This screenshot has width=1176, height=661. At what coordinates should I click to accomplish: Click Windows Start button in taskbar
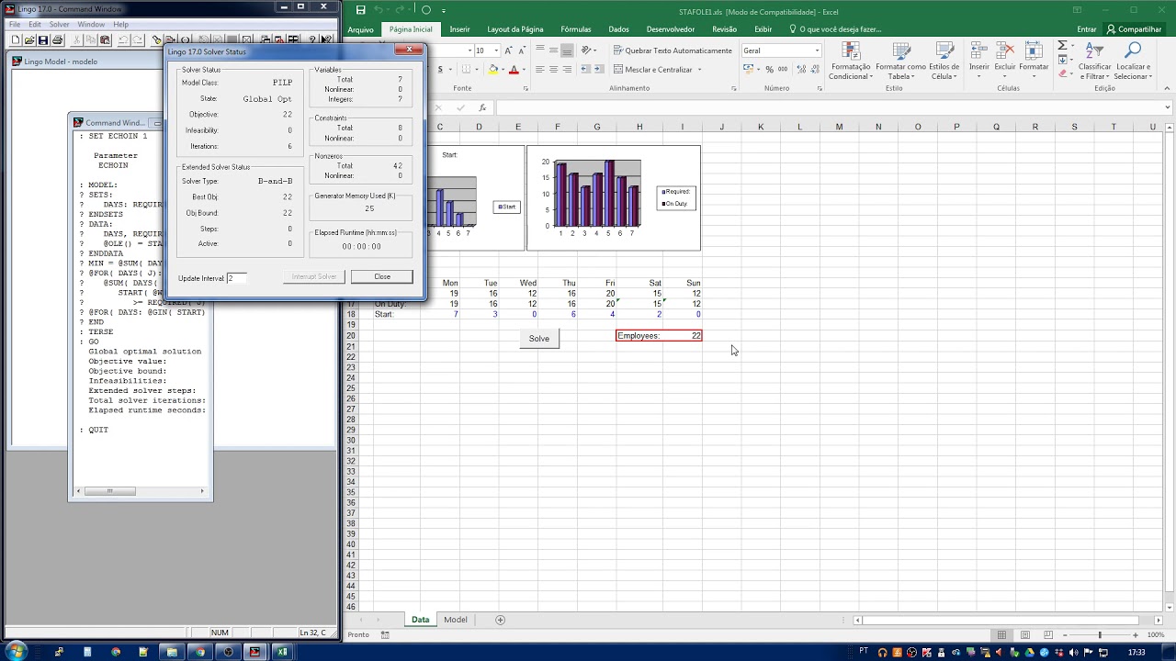point(16,651)
